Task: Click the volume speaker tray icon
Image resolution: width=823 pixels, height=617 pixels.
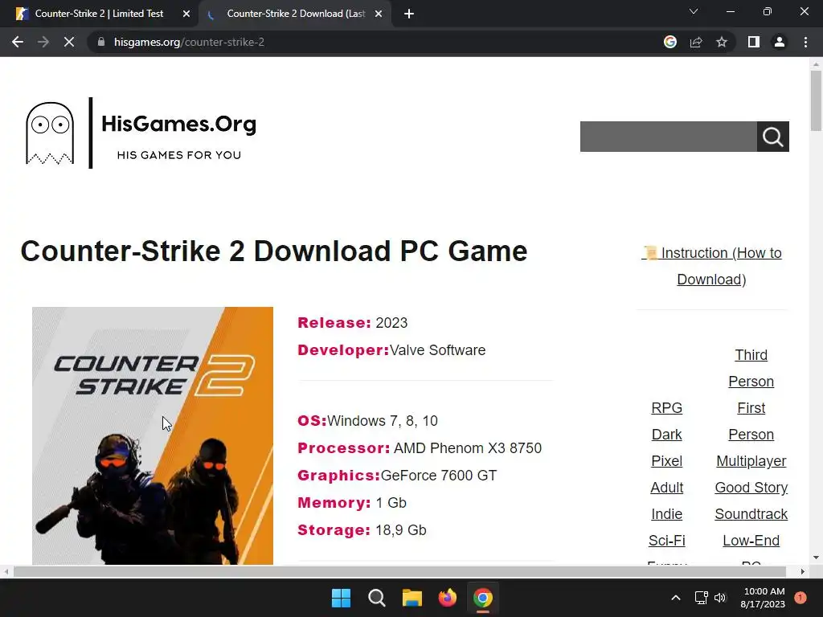Action: point(720,598)
